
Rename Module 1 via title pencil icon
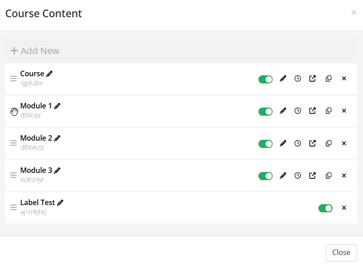[x=57, y=106]
